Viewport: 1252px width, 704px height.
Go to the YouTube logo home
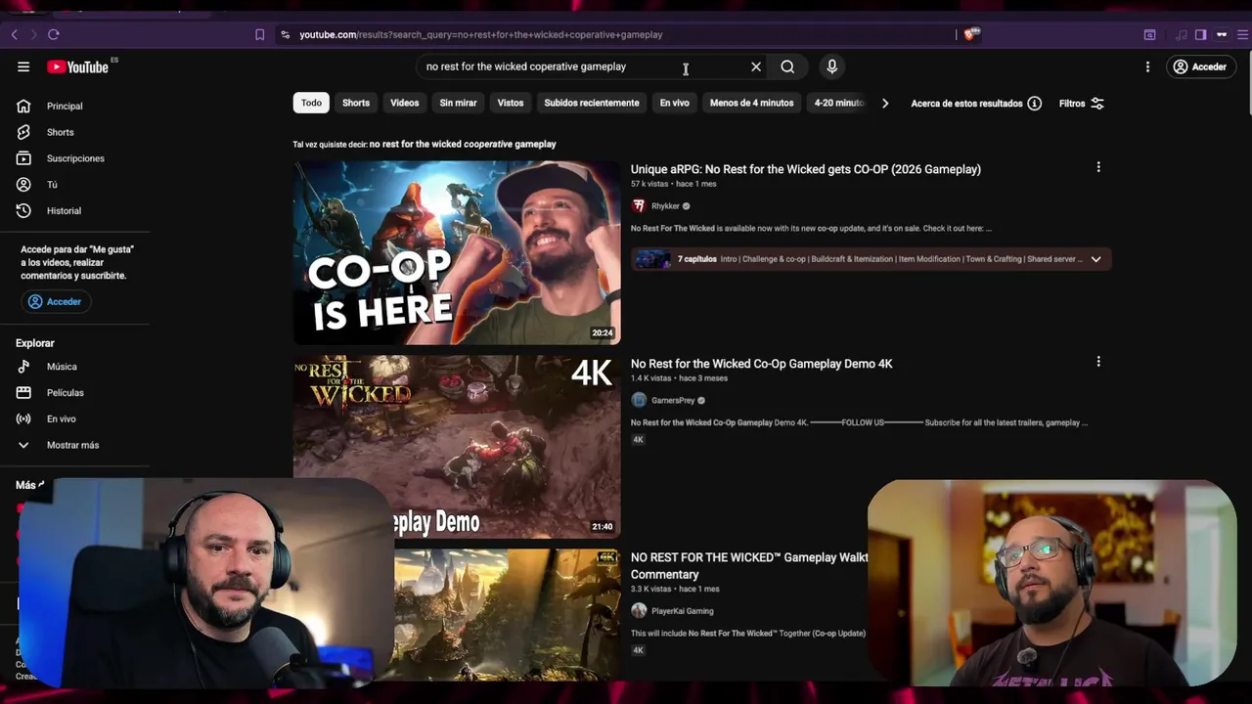[78, 66]
